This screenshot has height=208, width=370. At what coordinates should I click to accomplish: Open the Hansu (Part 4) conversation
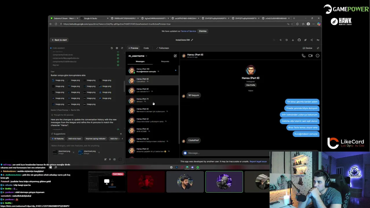(152, 130)
